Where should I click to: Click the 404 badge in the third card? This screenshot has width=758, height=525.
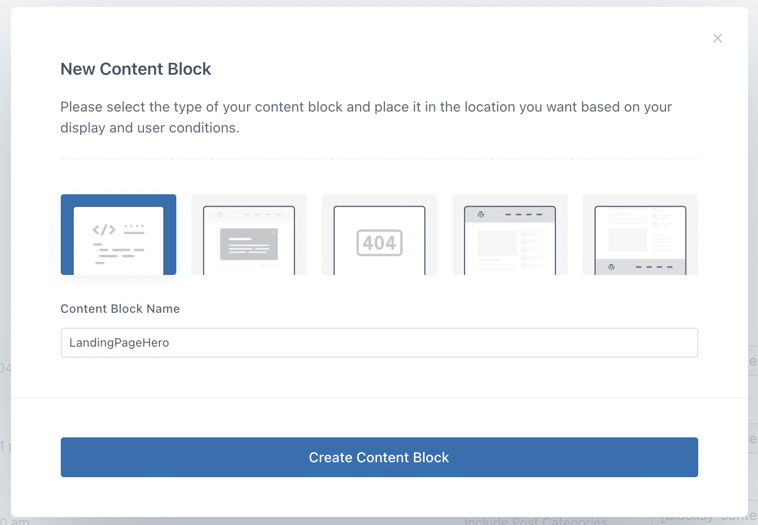(x=379, y=243)
